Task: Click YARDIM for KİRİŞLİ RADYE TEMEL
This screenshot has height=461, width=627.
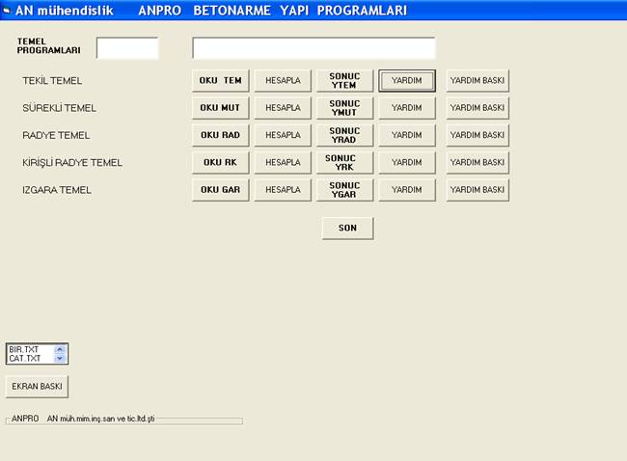Action: (407, 163)
